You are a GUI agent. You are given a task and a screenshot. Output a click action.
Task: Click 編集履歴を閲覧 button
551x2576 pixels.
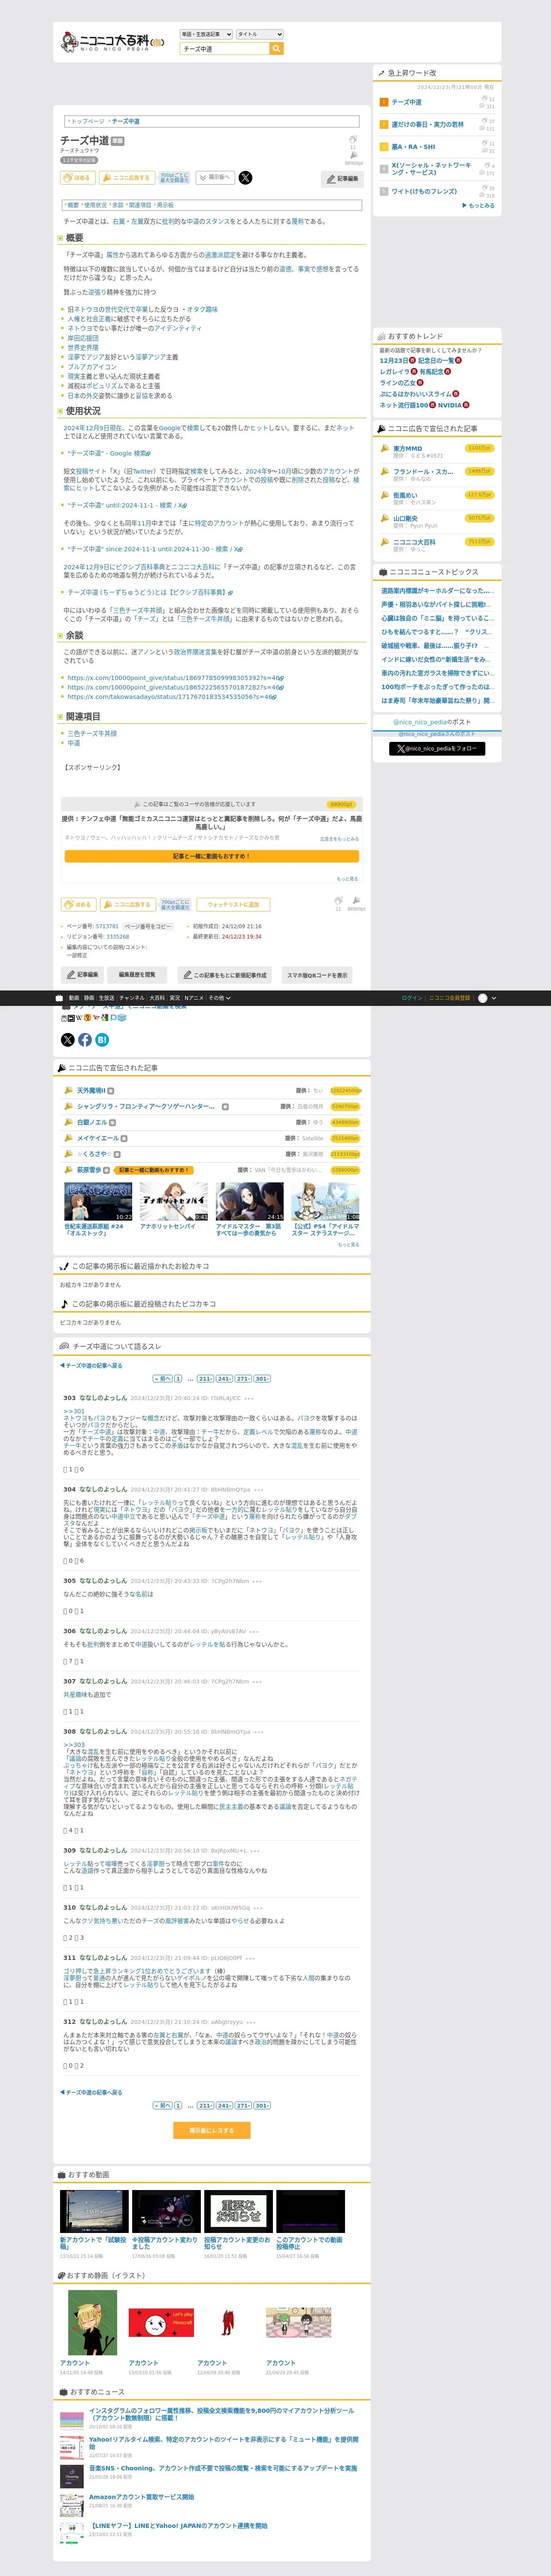click(x=137, y=974)
